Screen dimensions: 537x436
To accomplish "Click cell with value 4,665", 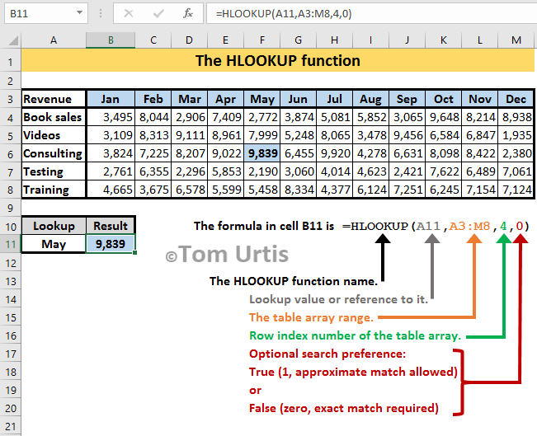I will [x=111, y=190].
